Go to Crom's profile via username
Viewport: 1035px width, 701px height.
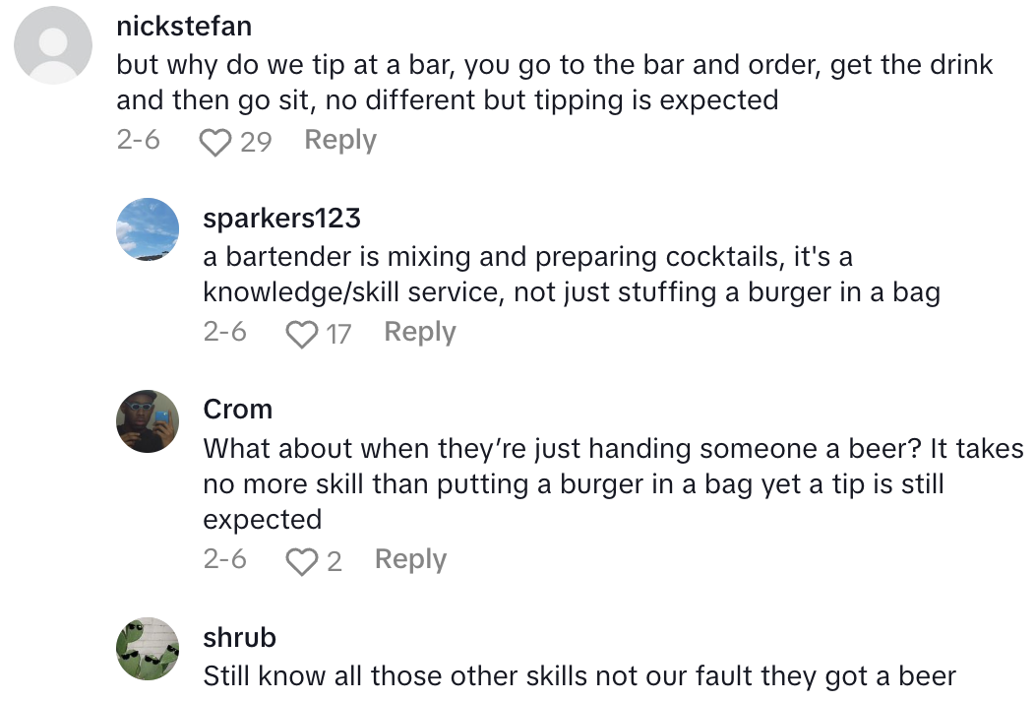237,409
